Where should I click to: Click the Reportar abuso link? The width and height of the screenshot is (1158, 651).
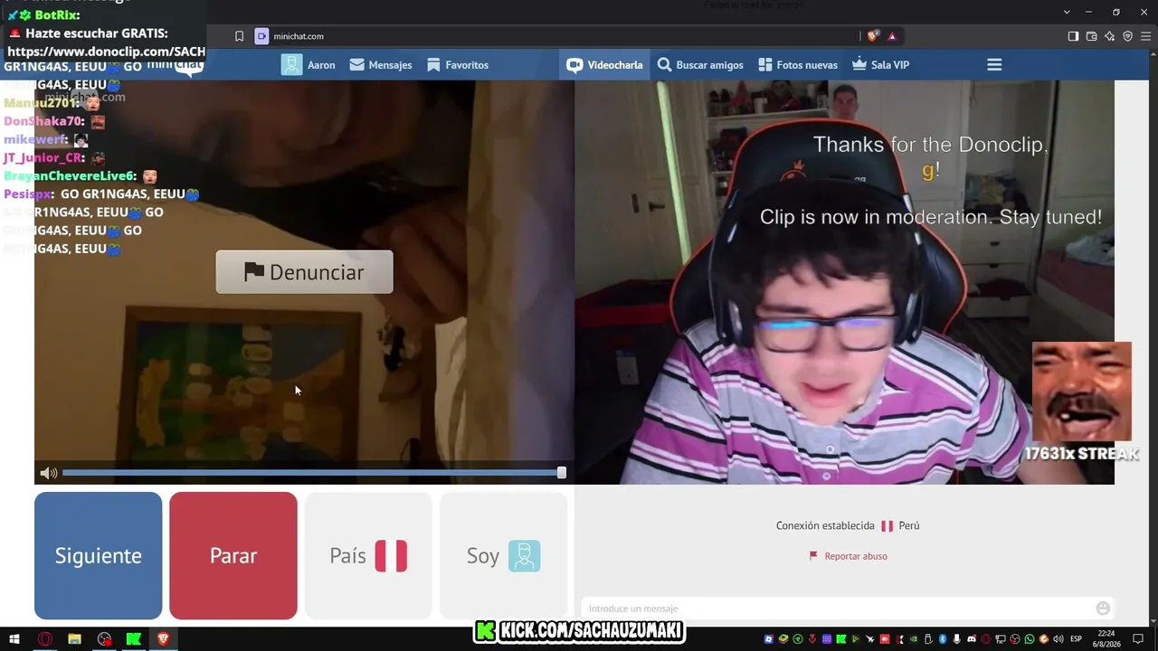(x=849, y=556)
